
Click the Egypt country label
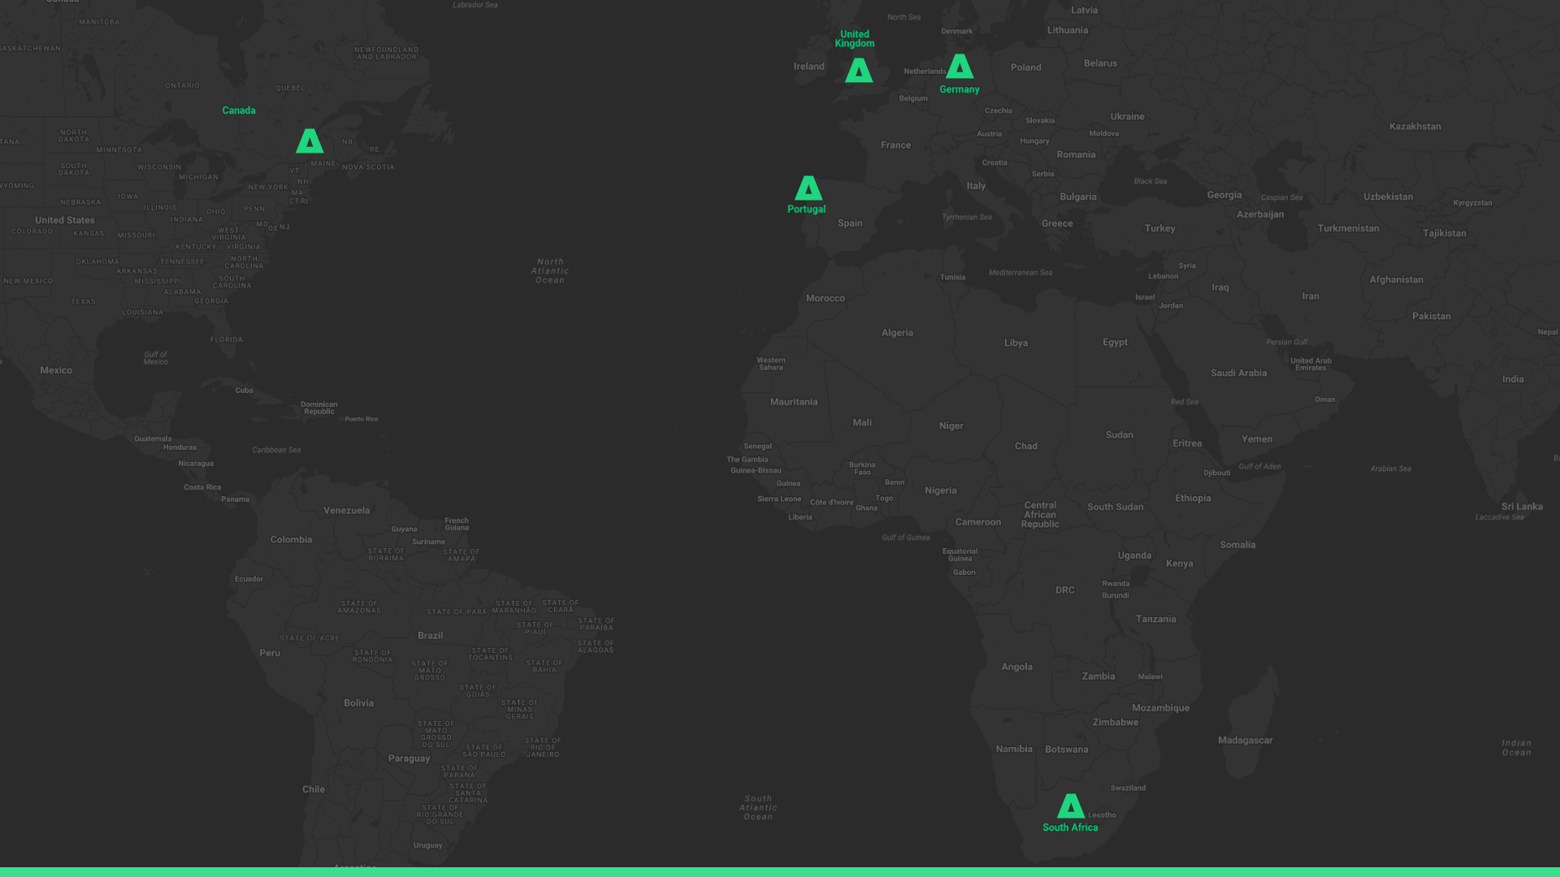coord(1115,343)
